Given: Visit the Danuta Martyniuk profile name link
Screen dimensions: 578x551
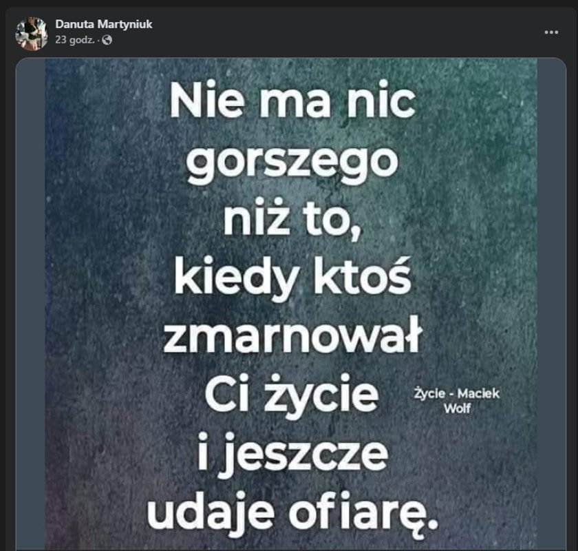Looking at the screenshot, I should (x=104, y=24).
